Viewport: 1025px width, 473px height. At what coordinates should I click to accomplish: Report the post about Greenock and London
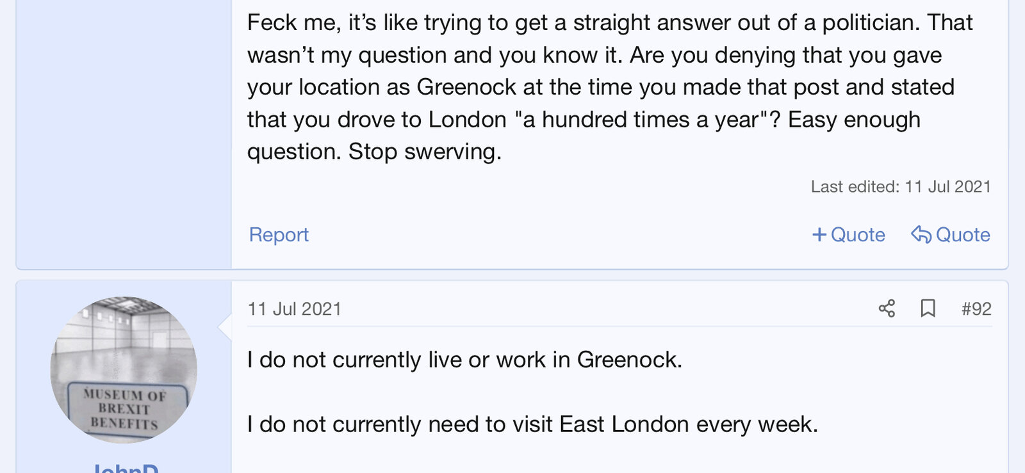point(279,235)
